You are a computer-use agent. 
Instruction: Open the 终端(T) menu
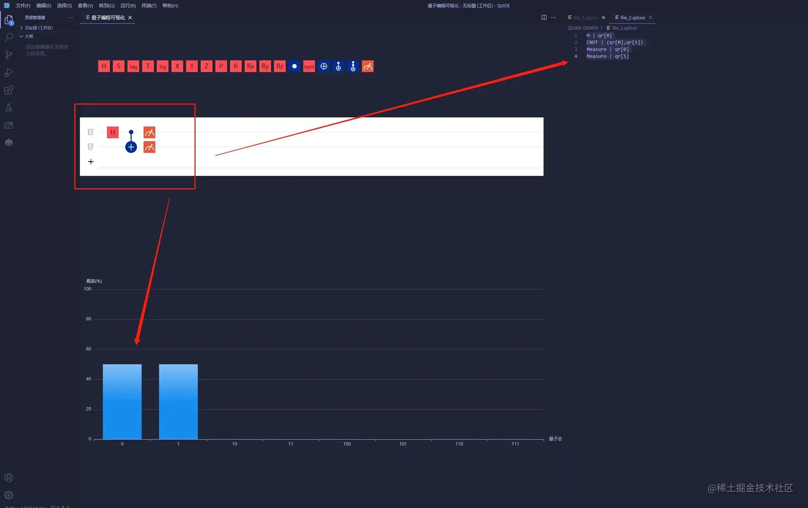coord(149,6)
